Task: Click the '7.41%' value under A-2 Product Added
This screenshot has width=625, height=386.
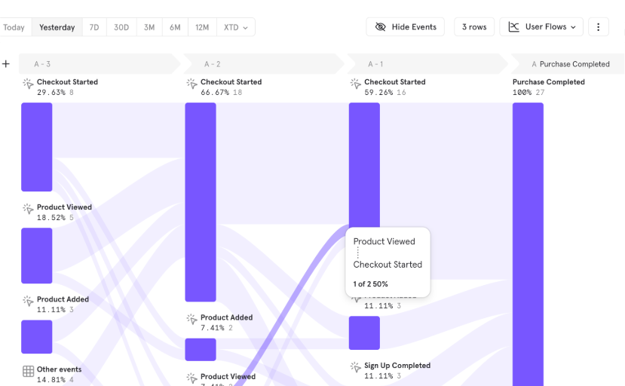Action: point(213,328)
